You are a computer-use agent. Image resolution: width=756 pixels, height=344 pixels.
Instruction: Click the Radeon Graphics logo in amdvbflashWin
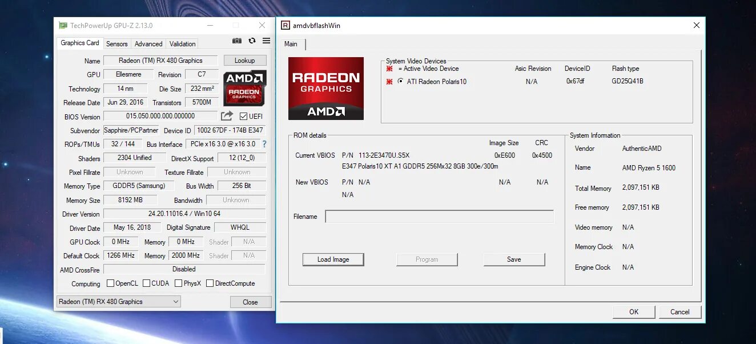(325, 89)
